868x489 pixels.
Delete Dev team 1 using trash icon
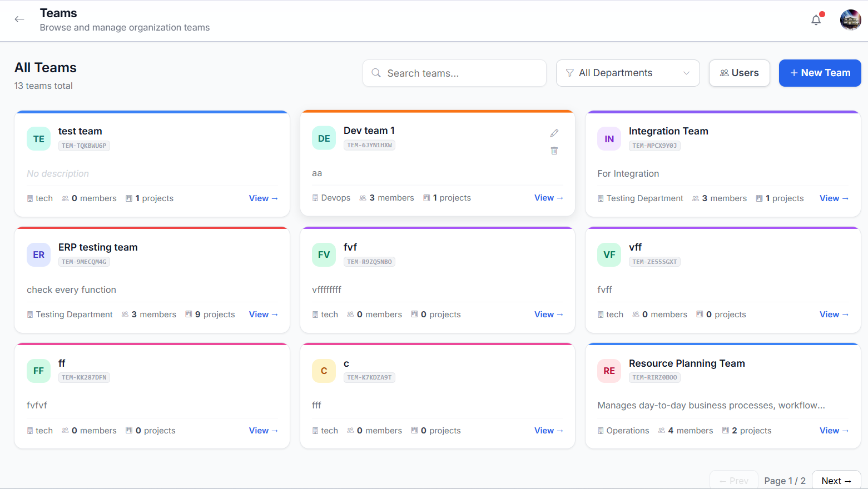pyautogui.click(x=554, y=151)
